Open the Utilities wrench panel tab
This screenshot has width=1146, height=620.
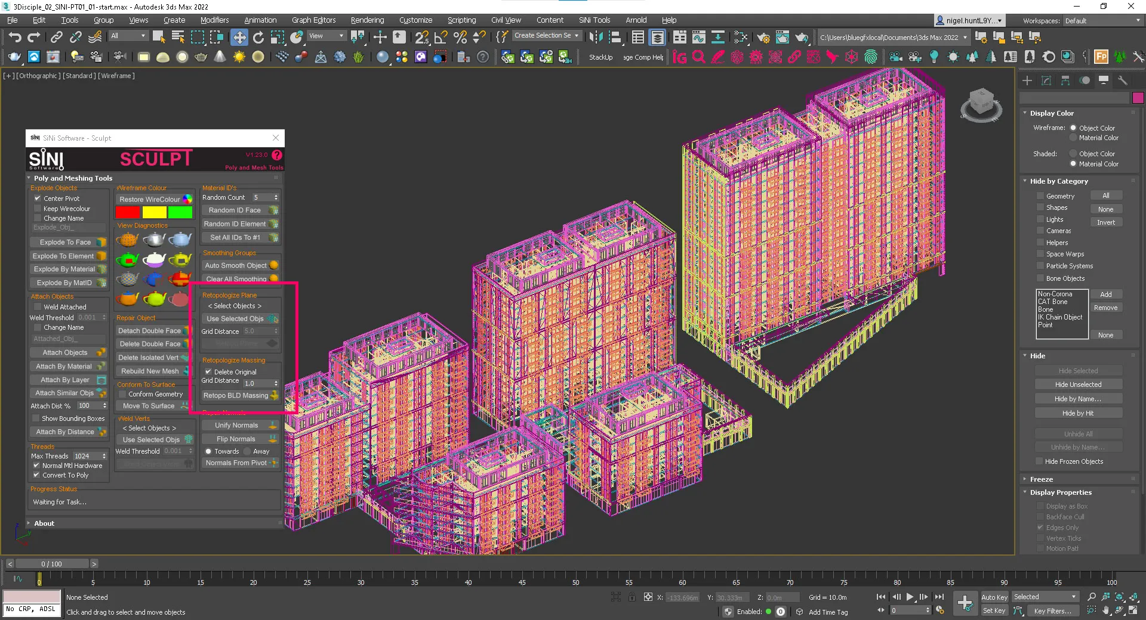(x=1122, y=80)
